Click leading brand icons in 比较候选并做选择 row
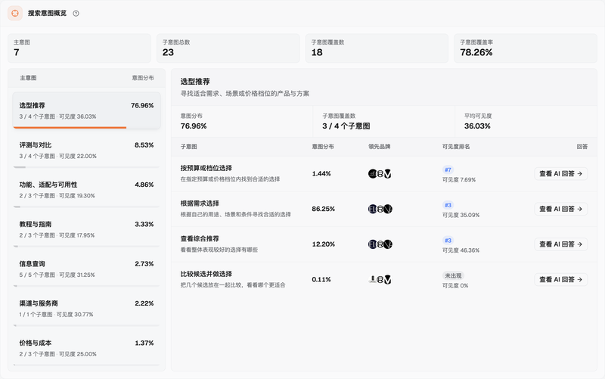The width and height of the screenshot is (605, 379). pyautogui.click(x=380, y=279)
